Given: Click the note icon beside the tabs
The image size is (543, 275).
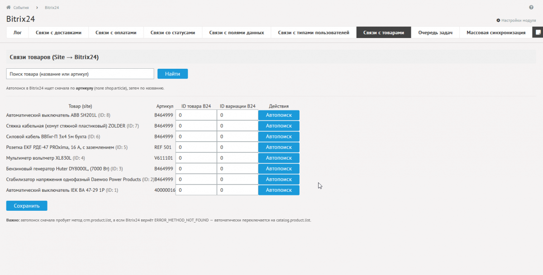Looking at the screenshot, I should click(x=538, y=33).
